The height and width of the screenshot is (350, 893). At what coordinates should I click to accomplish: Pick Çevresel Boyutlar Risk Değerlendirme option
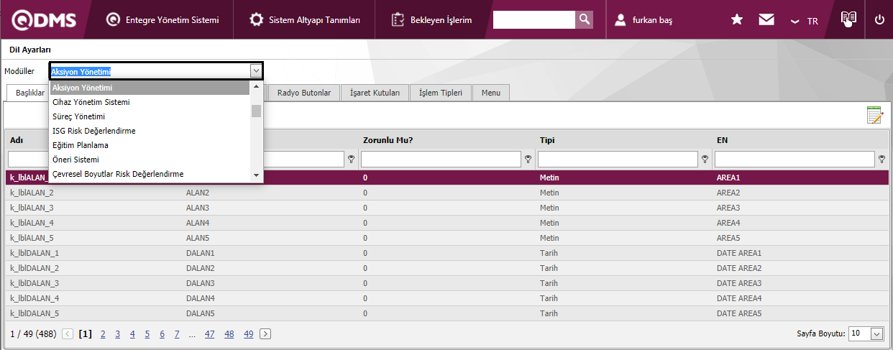click(x=150, y=174)
